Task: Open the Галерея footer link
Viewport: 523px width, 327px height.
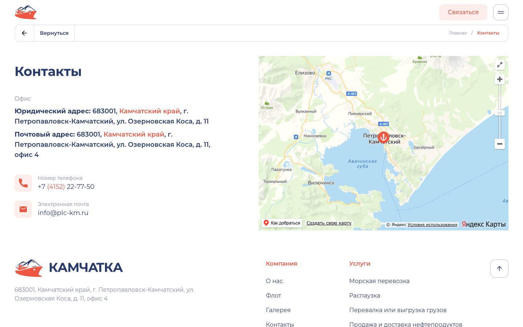Action: pos(278,310)
